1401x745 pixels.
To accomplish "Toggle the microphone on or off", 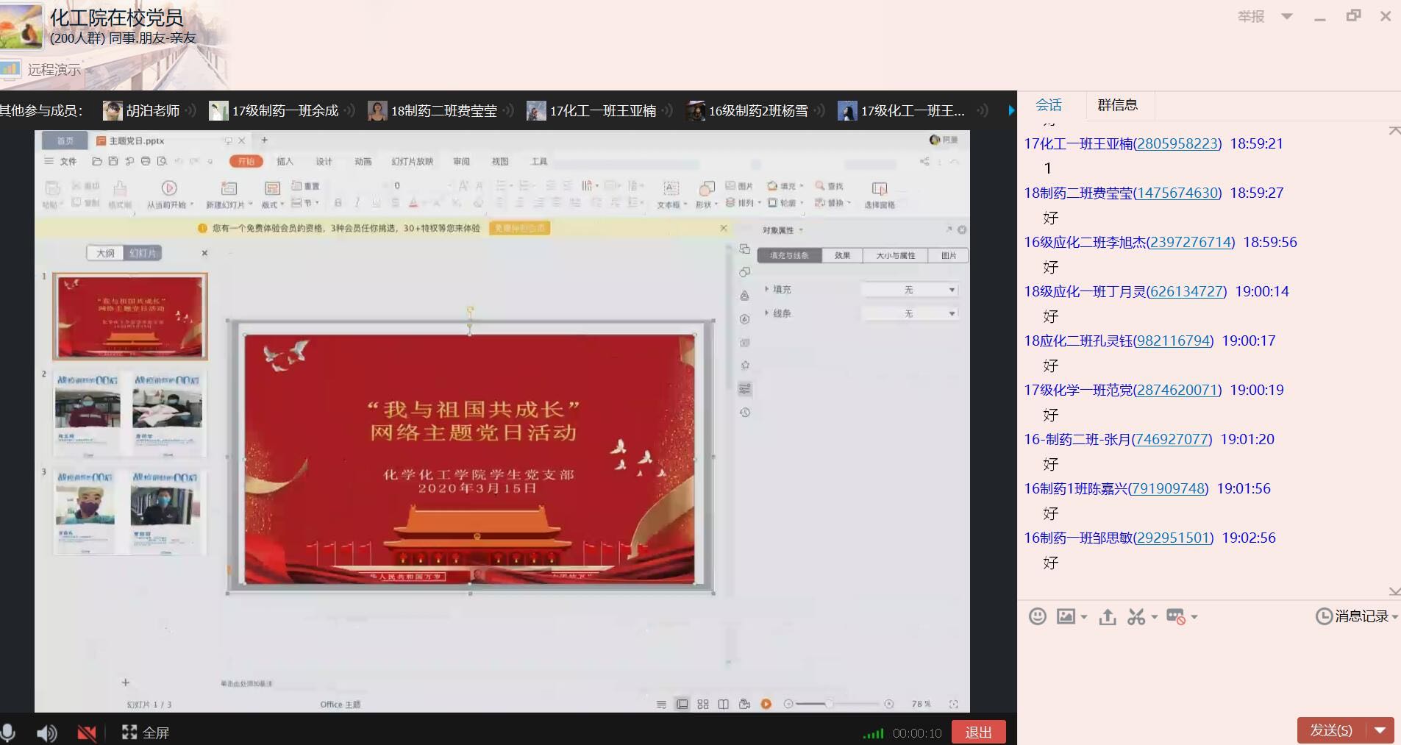I will click(9, 732).
